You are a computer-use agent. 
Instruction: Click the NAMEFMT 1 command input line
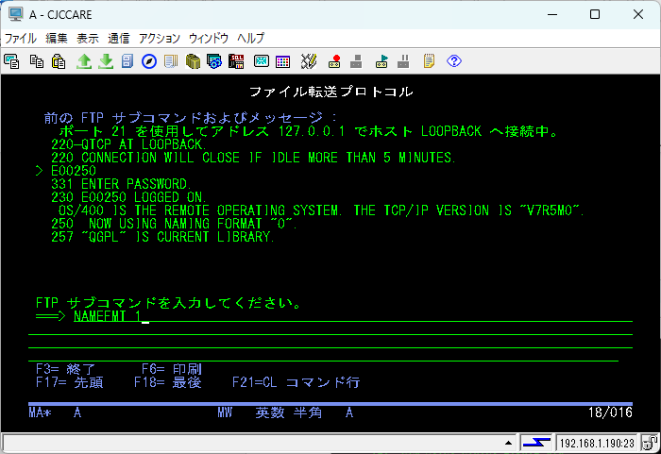coord(353,316)
